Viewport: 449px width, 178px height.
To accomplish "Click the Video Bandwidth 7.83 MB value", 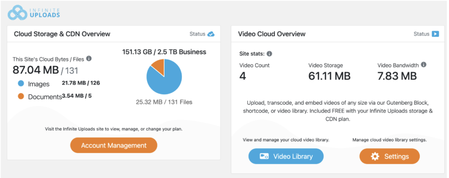I will click(397, 76).
